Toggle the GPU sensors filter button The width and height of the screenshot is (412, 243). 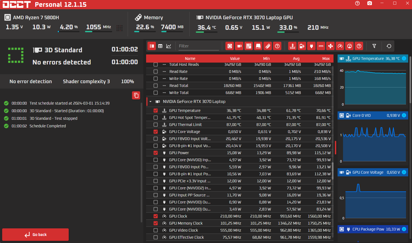tap(239, 46)
